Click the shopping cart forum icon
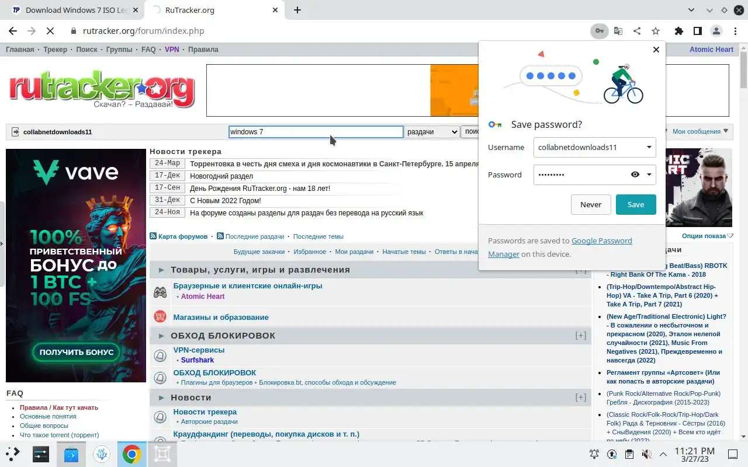Image resolution: width=748 pixels, height=467 pixels. coord(160,317)
